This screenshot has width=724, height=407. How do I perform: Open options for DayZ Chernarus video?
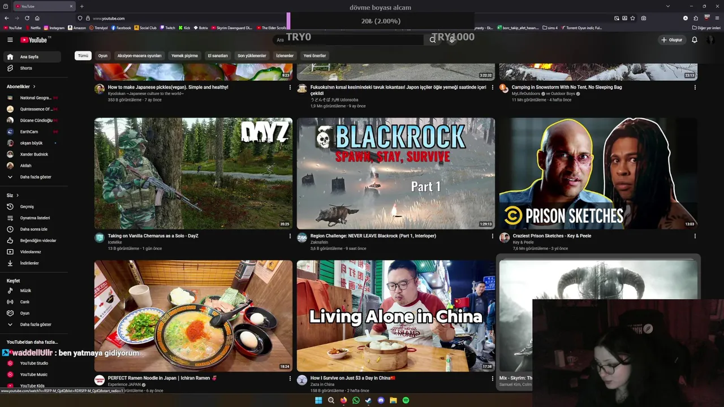[x=290, y=236]
